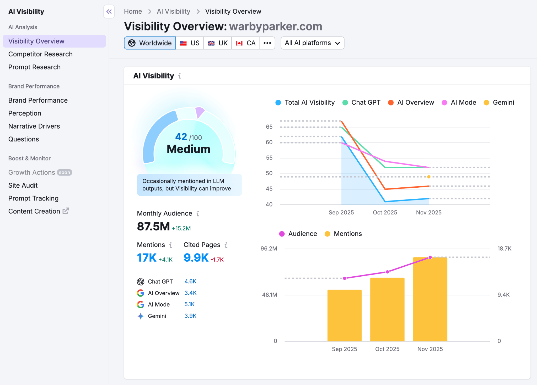The image size is (537, 385).
Task: Navigate to Home via the breadcrumb
Action: click(x=133, y=11)
